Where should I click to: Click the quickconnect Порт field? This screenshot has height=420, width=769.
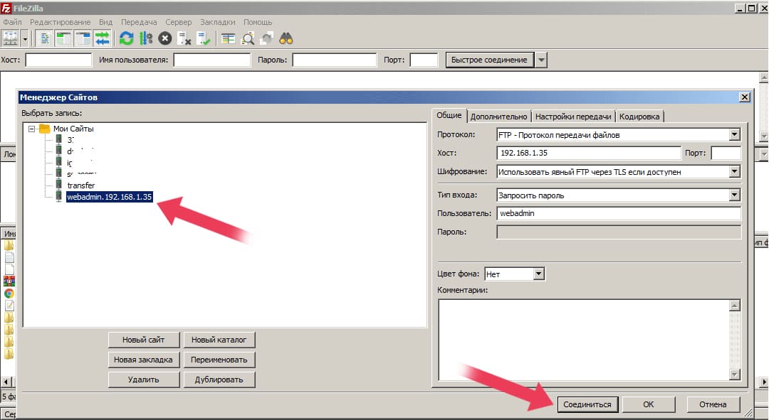pyautogui.click(x=424, y=60)
